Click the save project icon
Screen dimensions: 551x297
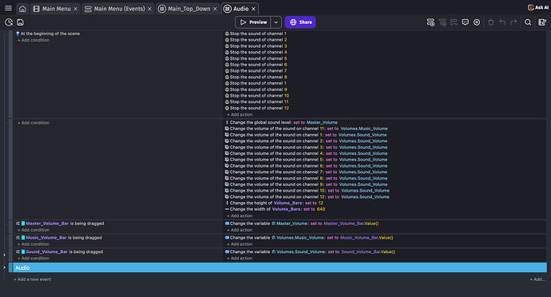pyautogui.click(x=21, y=22)
